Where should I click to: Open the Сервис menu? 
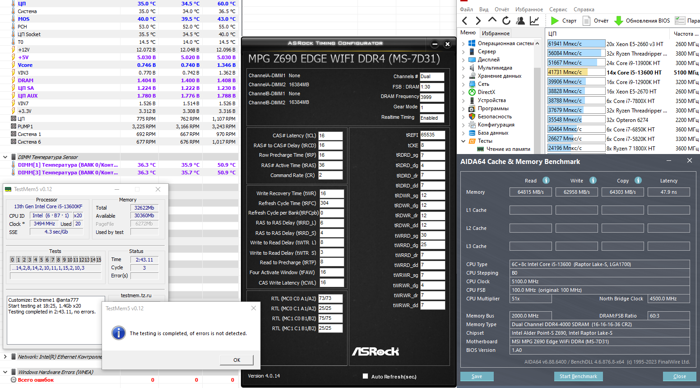[558, 9]
